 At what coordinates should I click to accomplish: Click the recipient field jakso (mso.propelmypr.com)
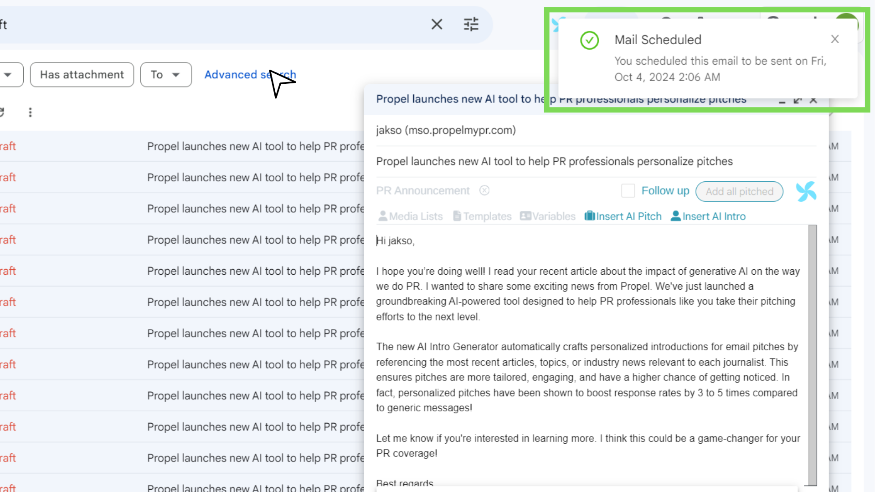pyautogui.click(x=596, y=130)
